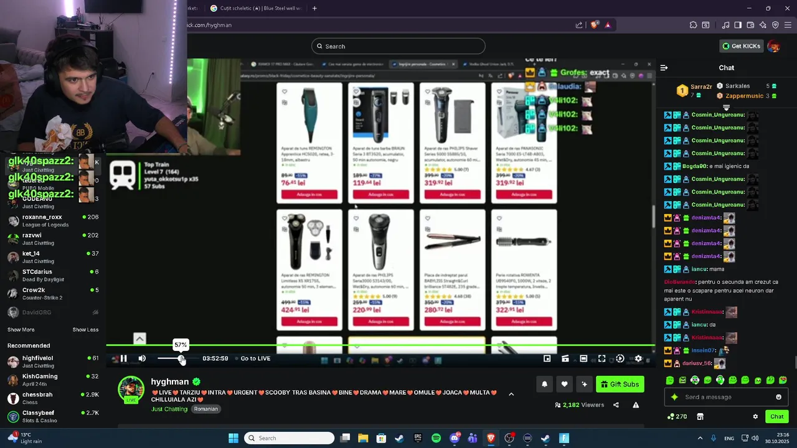This screenshot has height=448, width=797.
Task: Open ket_14 channel in sidebar
Action: [53, 257]
